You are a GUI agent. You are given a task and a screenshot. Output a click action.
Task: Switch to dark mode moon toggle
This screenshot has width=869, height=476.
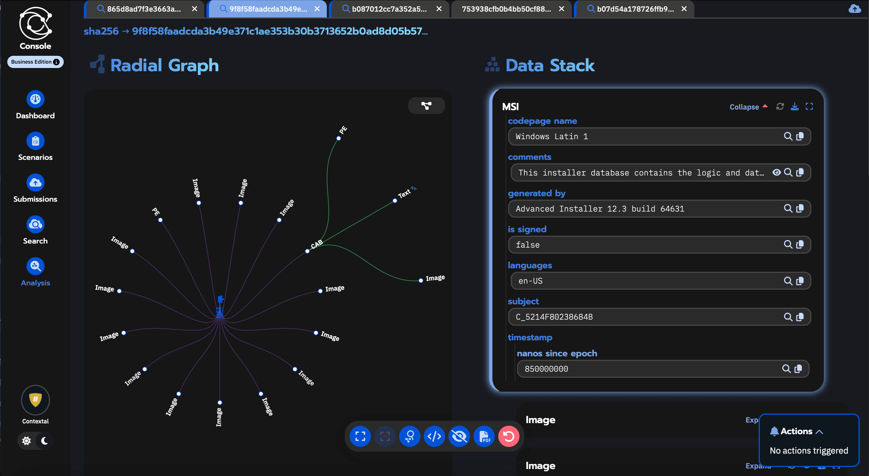45,441
